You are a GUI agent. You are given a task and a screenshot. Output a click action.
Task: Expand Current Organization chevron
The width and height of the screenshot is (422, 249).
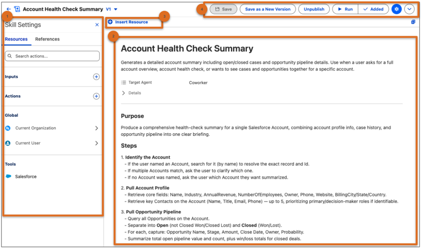(97, 128)
